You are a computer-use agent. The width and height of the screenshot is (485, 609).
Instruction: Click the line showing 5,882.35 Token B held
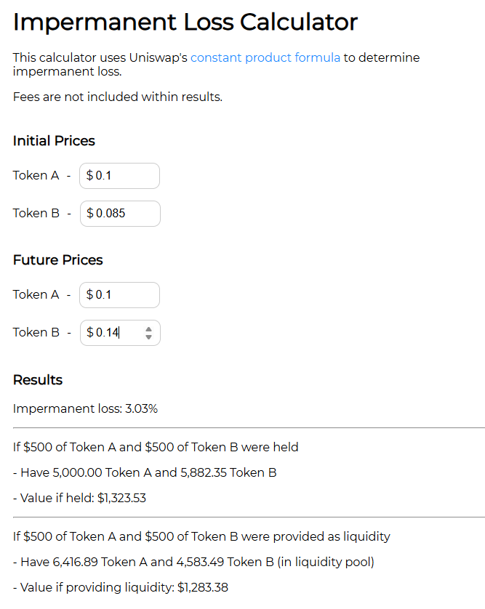(x=145, y=472)
